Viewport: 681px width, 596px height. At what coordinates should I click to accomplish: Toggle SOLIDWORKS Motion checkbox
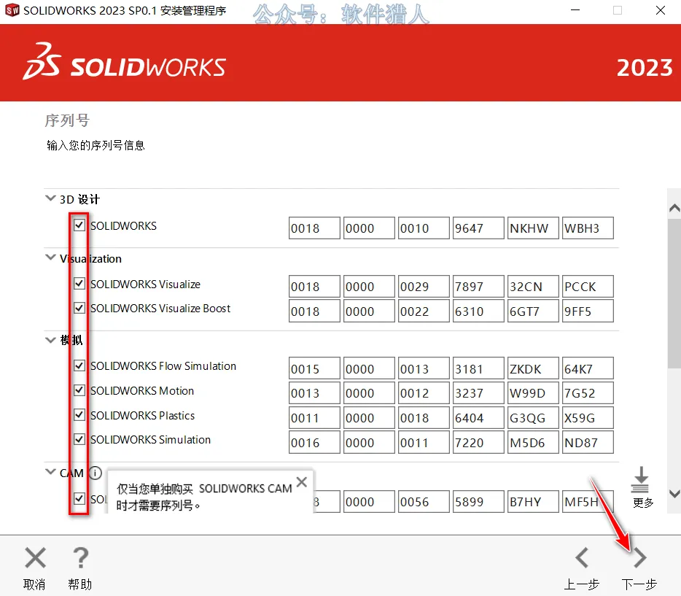pos(79,390)
